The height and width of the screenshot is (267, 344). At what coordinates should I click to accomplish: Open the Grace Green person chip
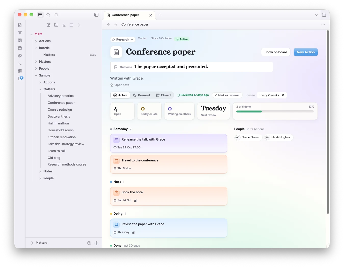tap(248, 137)
